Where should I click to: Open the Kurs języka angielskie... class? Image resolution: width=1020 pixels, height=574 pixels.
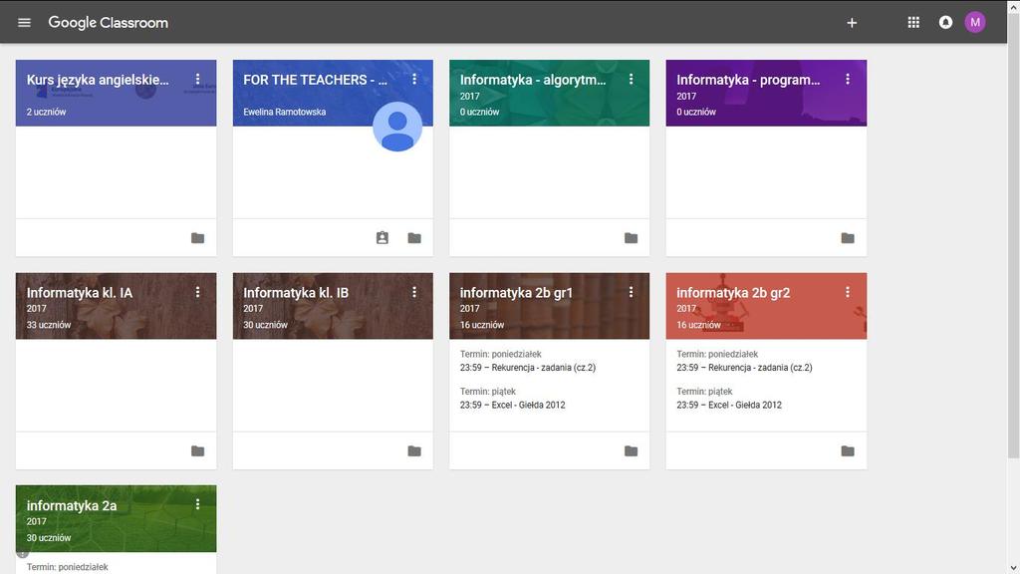coord(98,80)
